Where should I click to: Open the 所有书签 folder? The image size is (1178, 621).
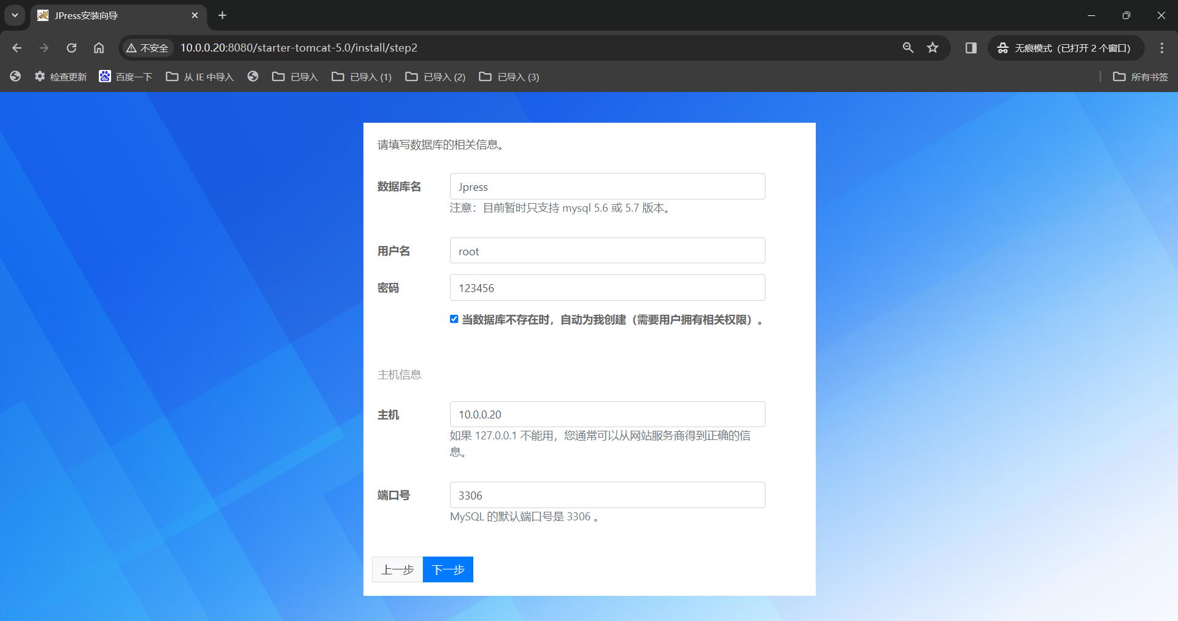1141,77
